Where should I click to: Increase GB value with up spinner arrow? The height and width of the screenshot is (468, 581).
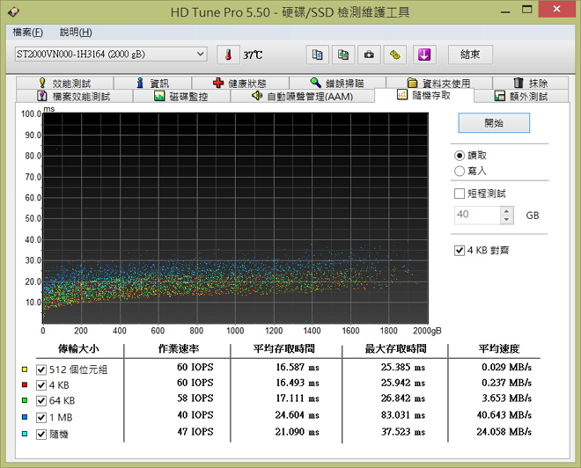[506, 210]
